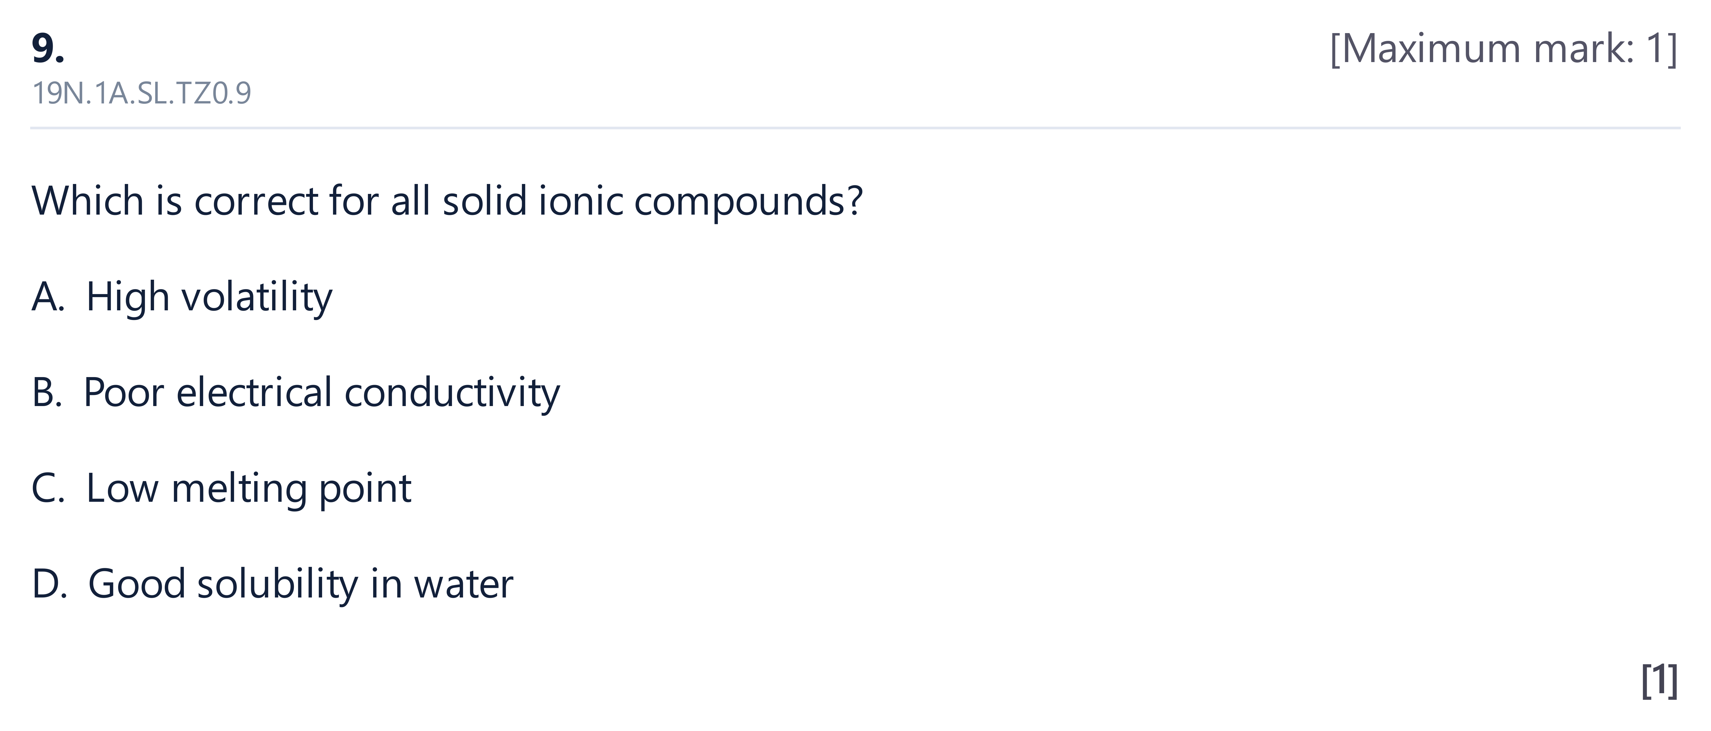The image size is (1711, 731).
Task: Select option D Good solubility in water
Action: pyautogui.click(x=272, y=584)
